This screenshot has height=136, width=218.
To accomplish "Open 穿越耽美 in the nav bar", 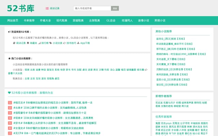I will tap(78, 20).
